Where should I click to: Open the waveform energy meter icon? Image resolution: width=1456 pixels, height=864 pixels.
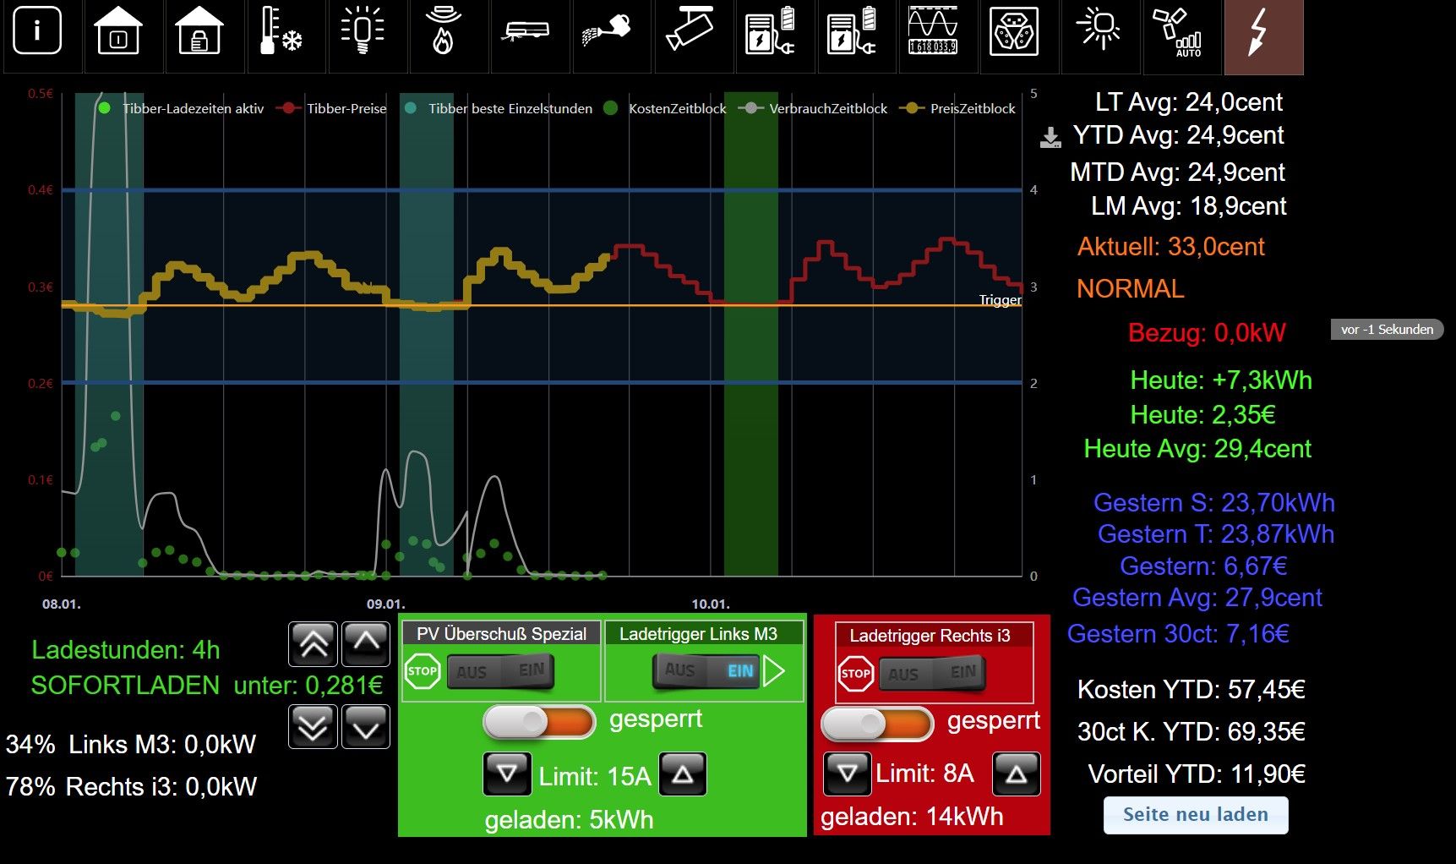click(933, 31)
